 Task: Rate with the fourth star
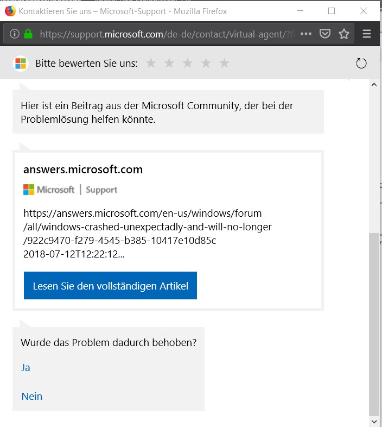[x=206, y=63]
